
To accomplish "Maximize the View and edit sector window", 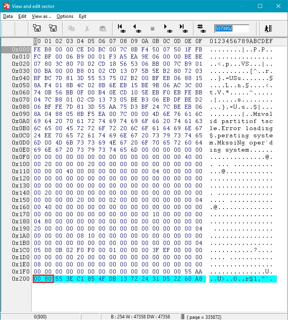I will [x=260, y=6].
